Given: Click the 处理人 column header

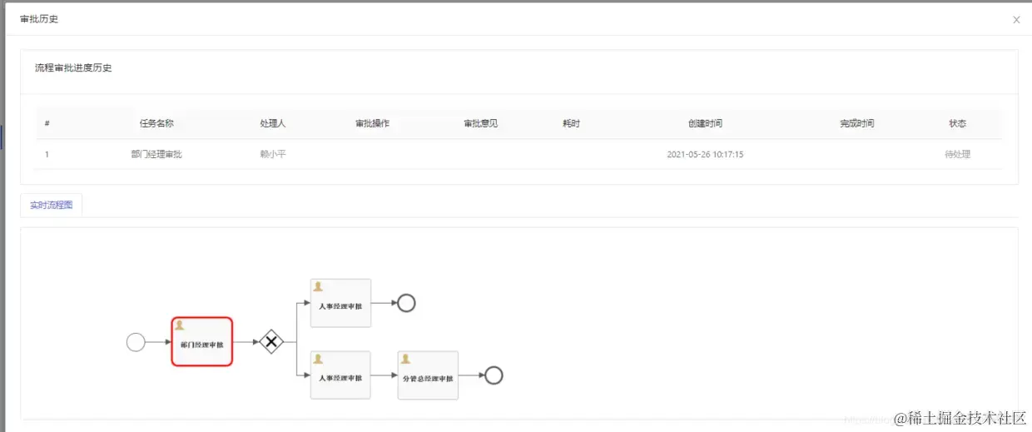Looking at the screenshot, I should click(x=273, y=123).
